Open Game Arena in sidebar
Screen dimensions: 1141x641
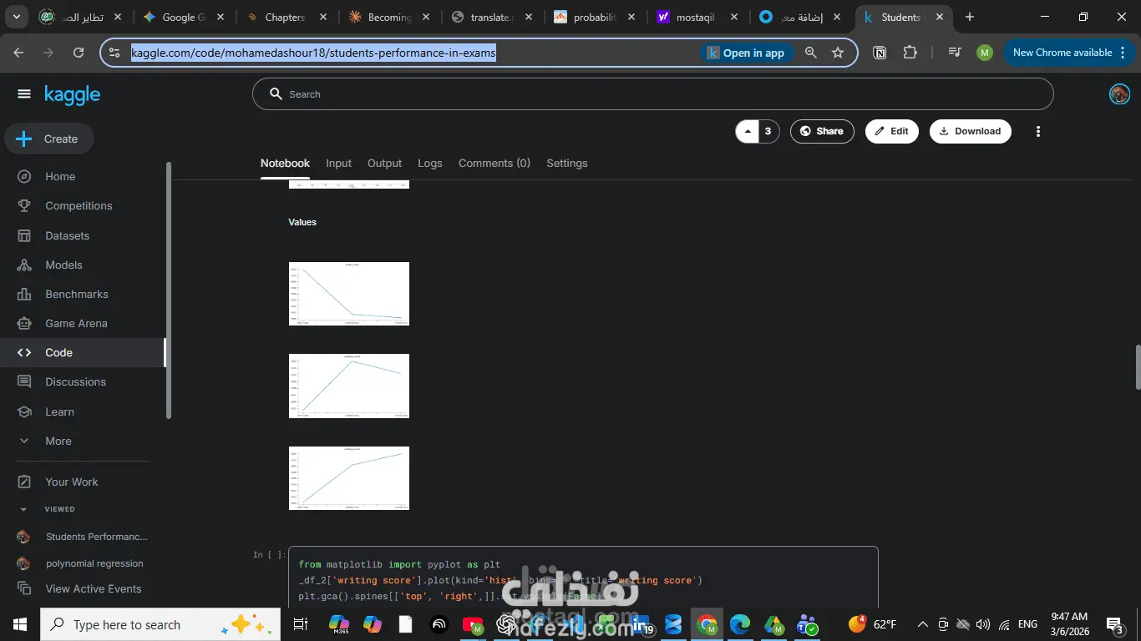coord(76,323)
